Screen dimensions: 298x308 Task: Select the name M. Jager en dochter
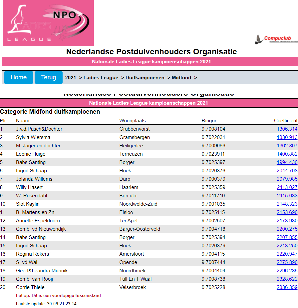click(38, 146)
